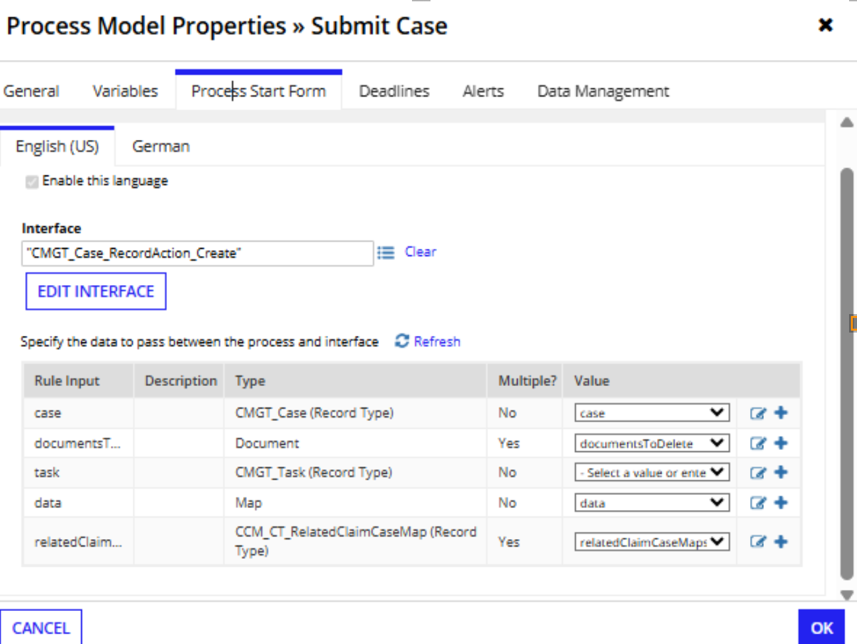Open the data value dropdown
The image size is (857, 644).
652,503
